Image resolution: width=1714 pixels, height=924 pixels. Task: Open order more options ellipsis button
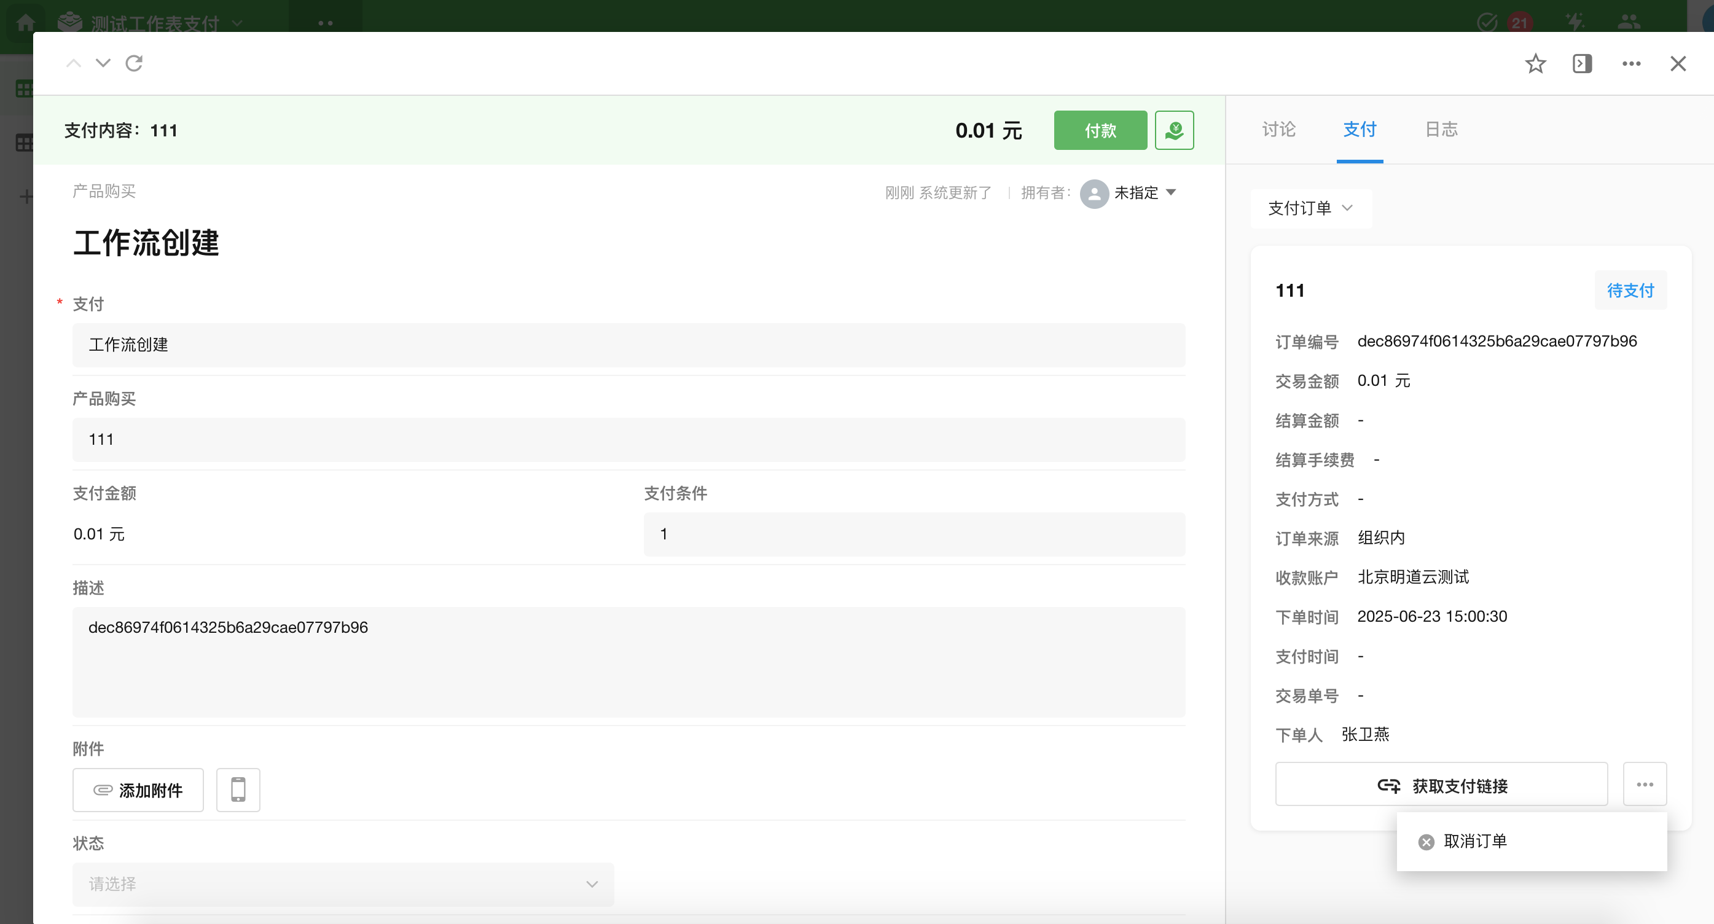(1645, 785)
